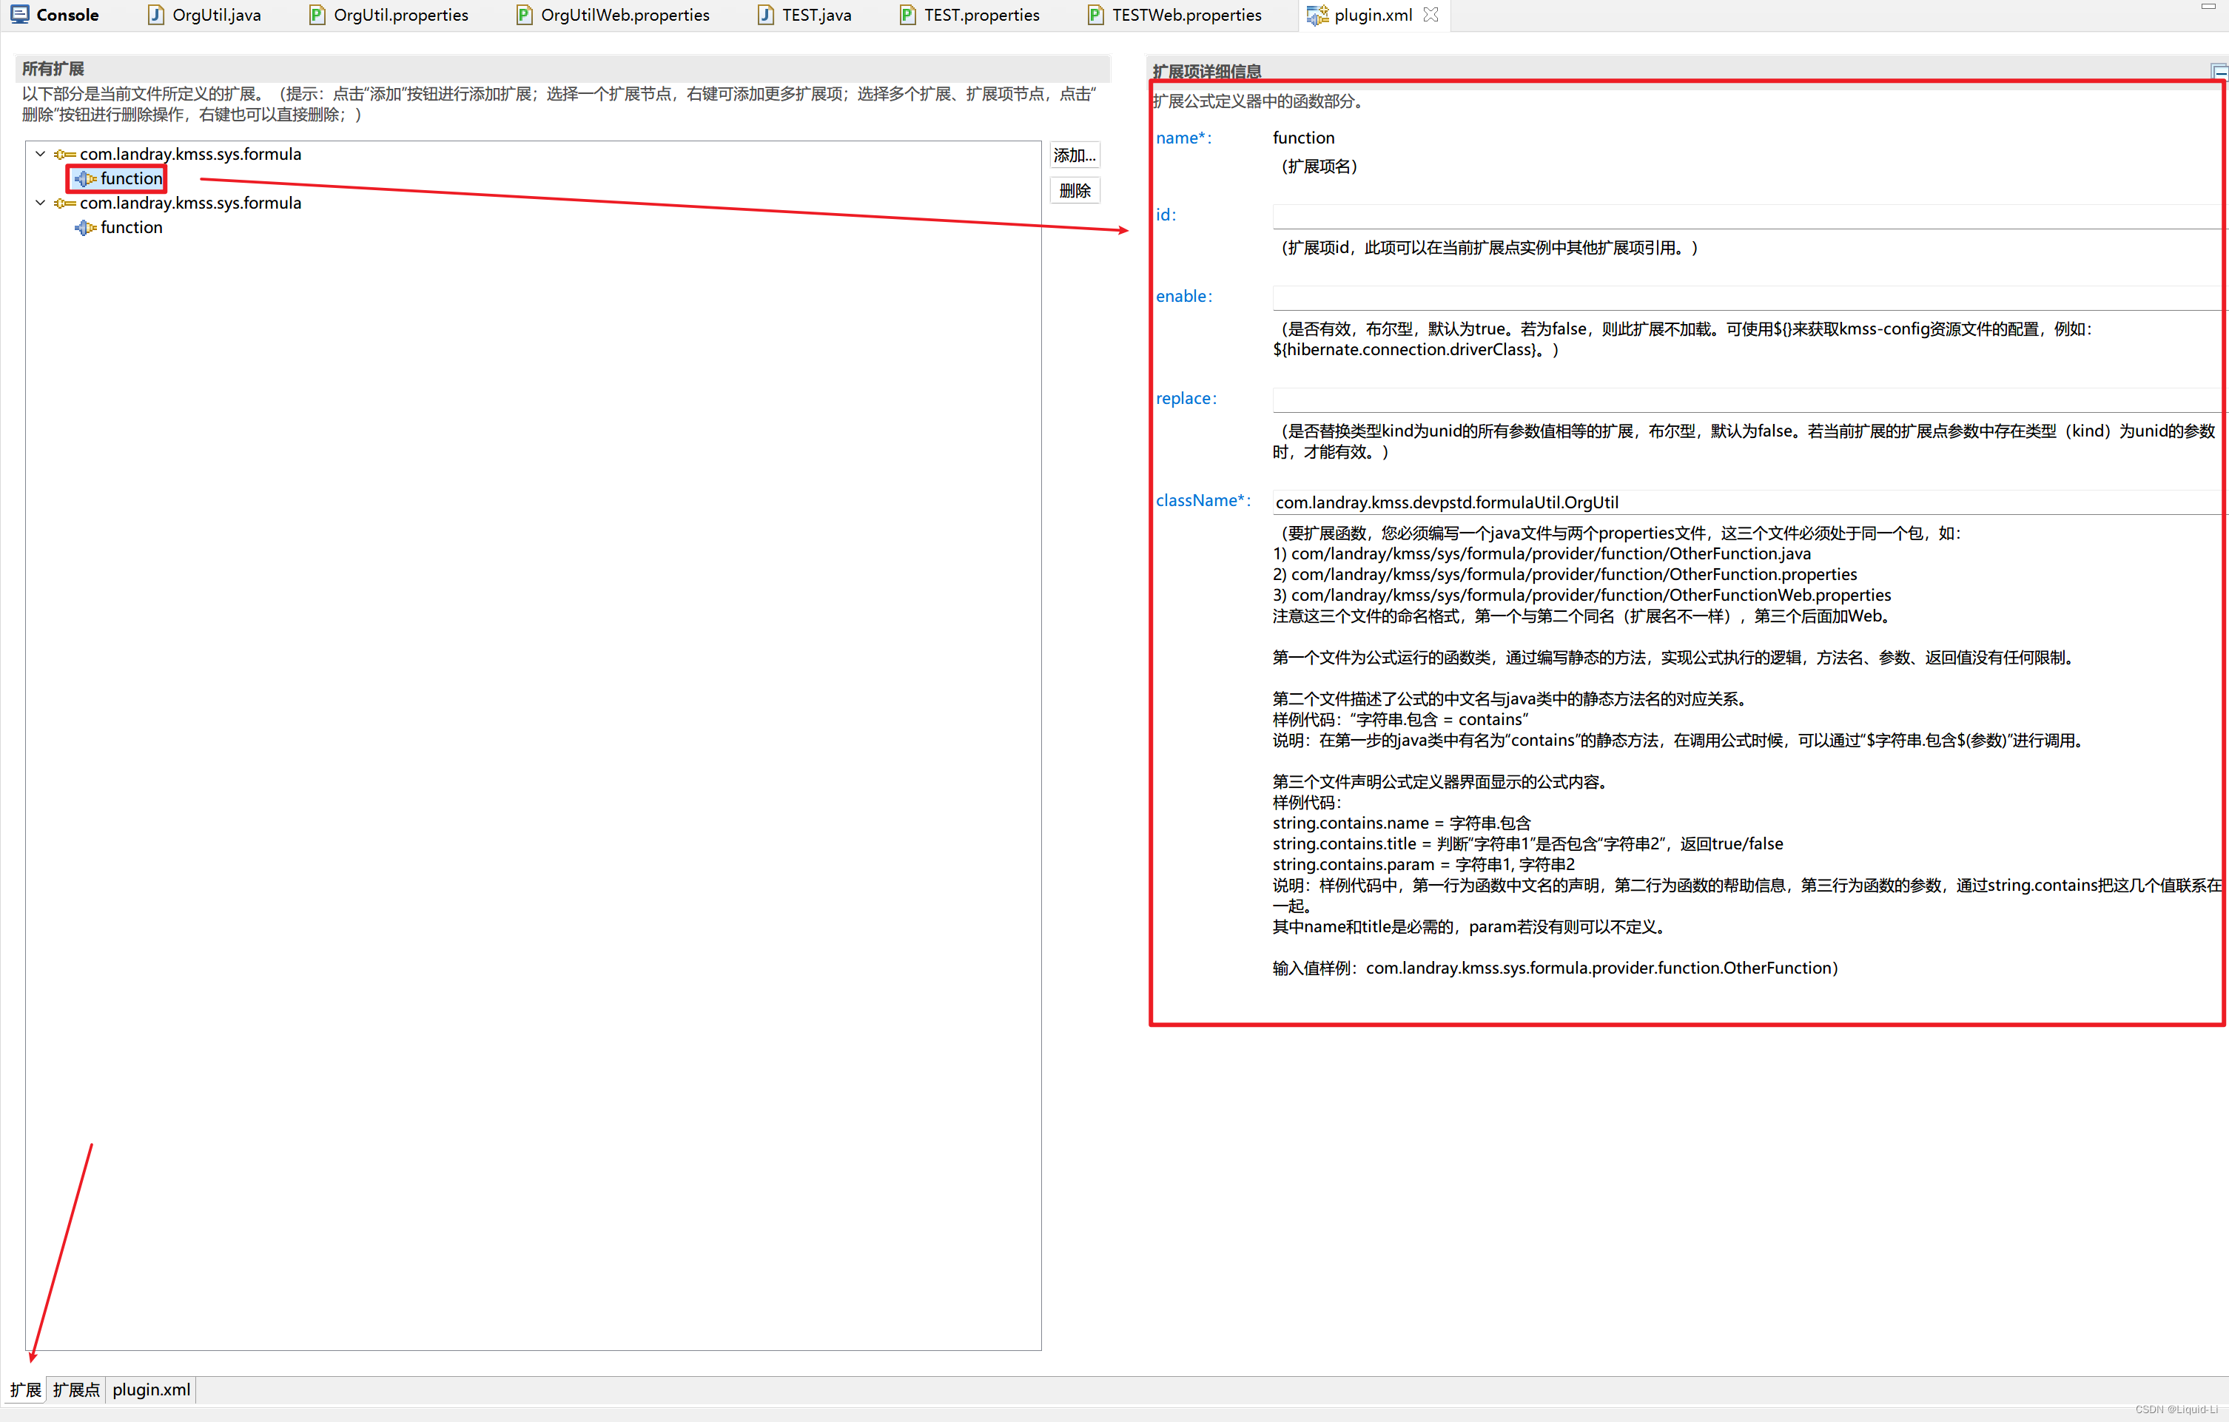2229x1422 pixels.
Task: Click the OrgUtil.properties file icon
Action: [317, 15]
